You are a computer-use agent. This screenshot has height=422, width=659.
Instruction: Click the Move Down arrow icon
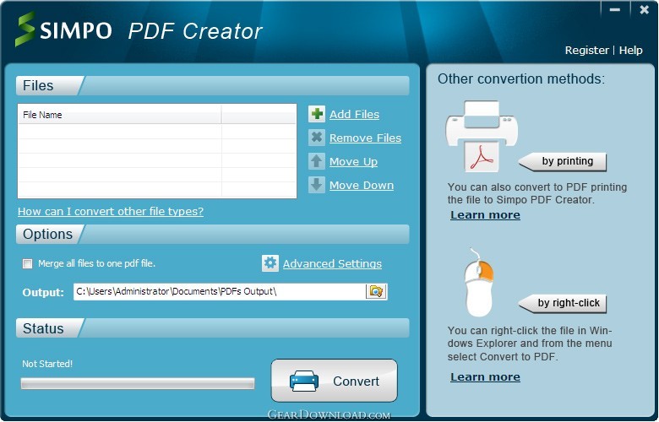tap(317, 185)
